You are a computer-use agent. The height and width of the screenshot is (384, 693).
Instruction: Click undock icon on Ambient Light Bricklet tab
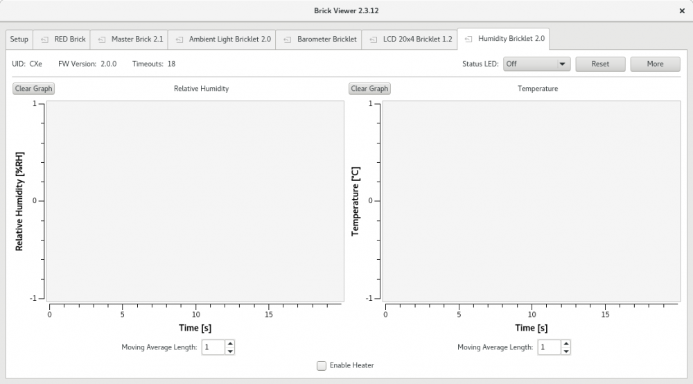[179, 40]
